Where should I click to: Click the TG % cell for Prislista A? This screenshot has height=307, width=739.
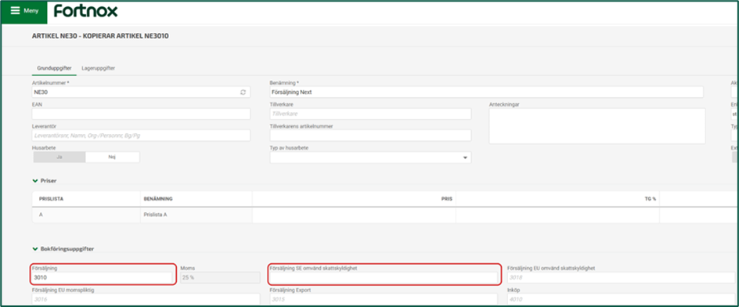(x=557, y=215)
